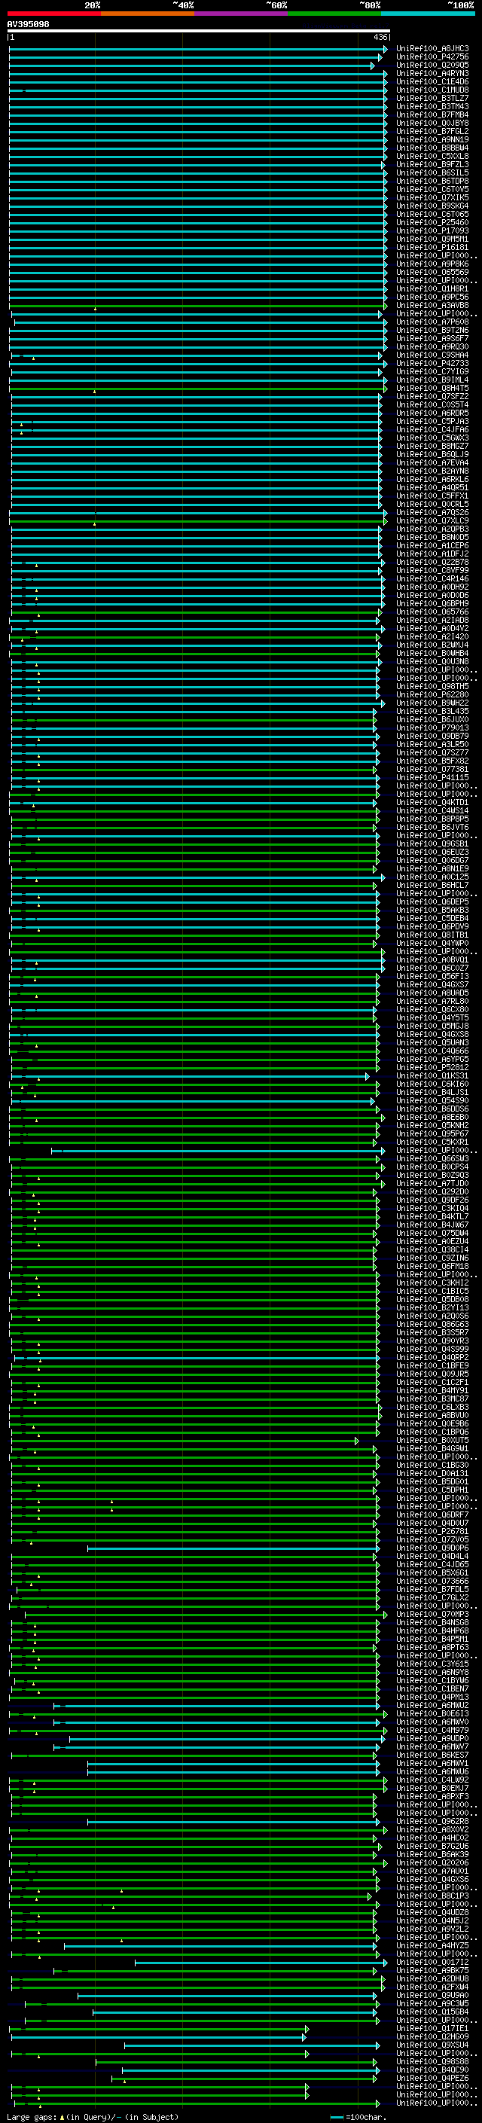Image resolution: width=482 pixels, height=2123 pixels.
Task: Select the UniRef100_Q66SW3 label
Action: [x=432, y=1159]
